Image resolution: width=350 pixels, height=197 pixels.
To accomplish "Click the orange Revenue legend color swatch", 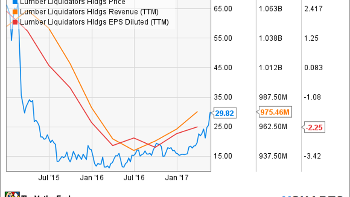I will tap(15, 12).
